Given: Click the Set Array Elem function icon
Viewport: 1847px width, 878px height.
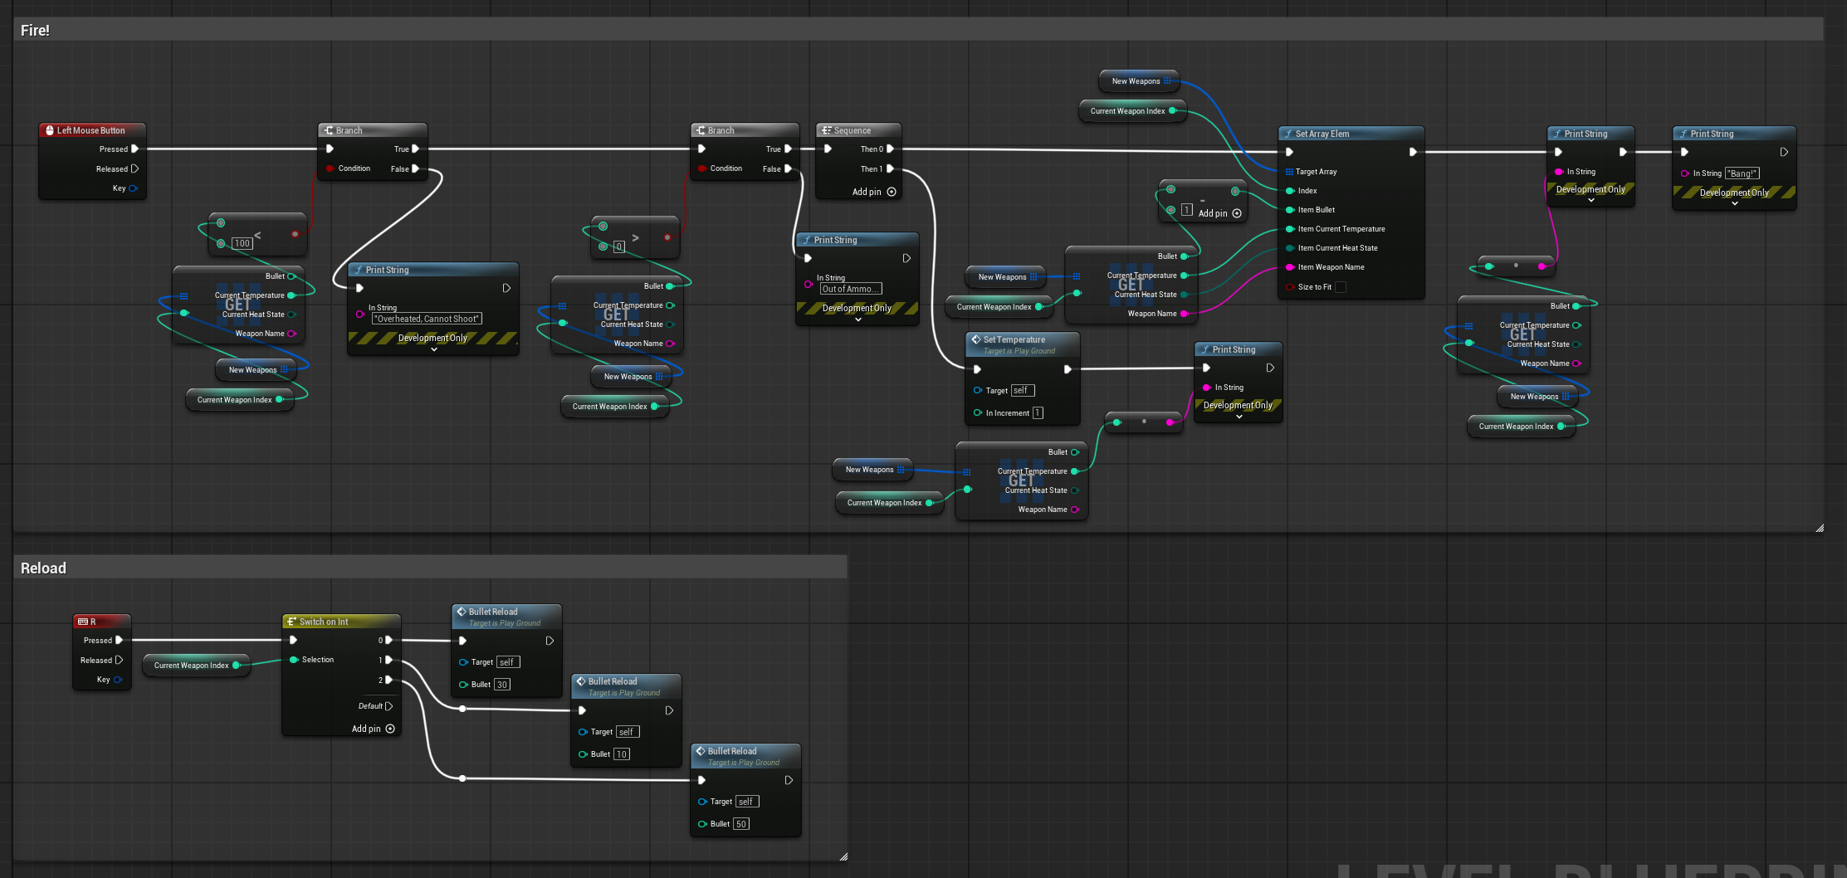Looking at the screenshot, I should click(x=1288, y=134).
